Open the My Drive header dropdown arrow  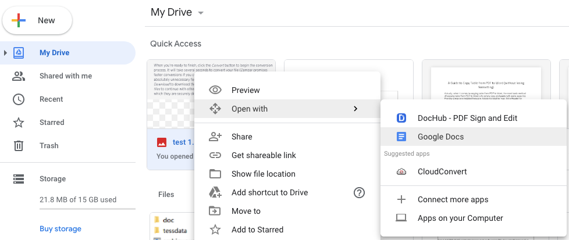point(201,13)
